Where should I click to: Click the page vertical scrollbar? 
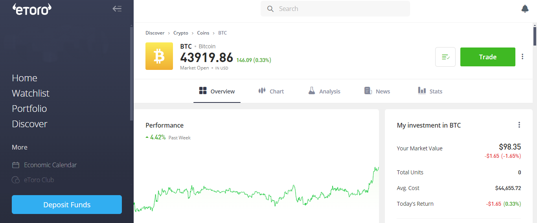tap(535, 35)
